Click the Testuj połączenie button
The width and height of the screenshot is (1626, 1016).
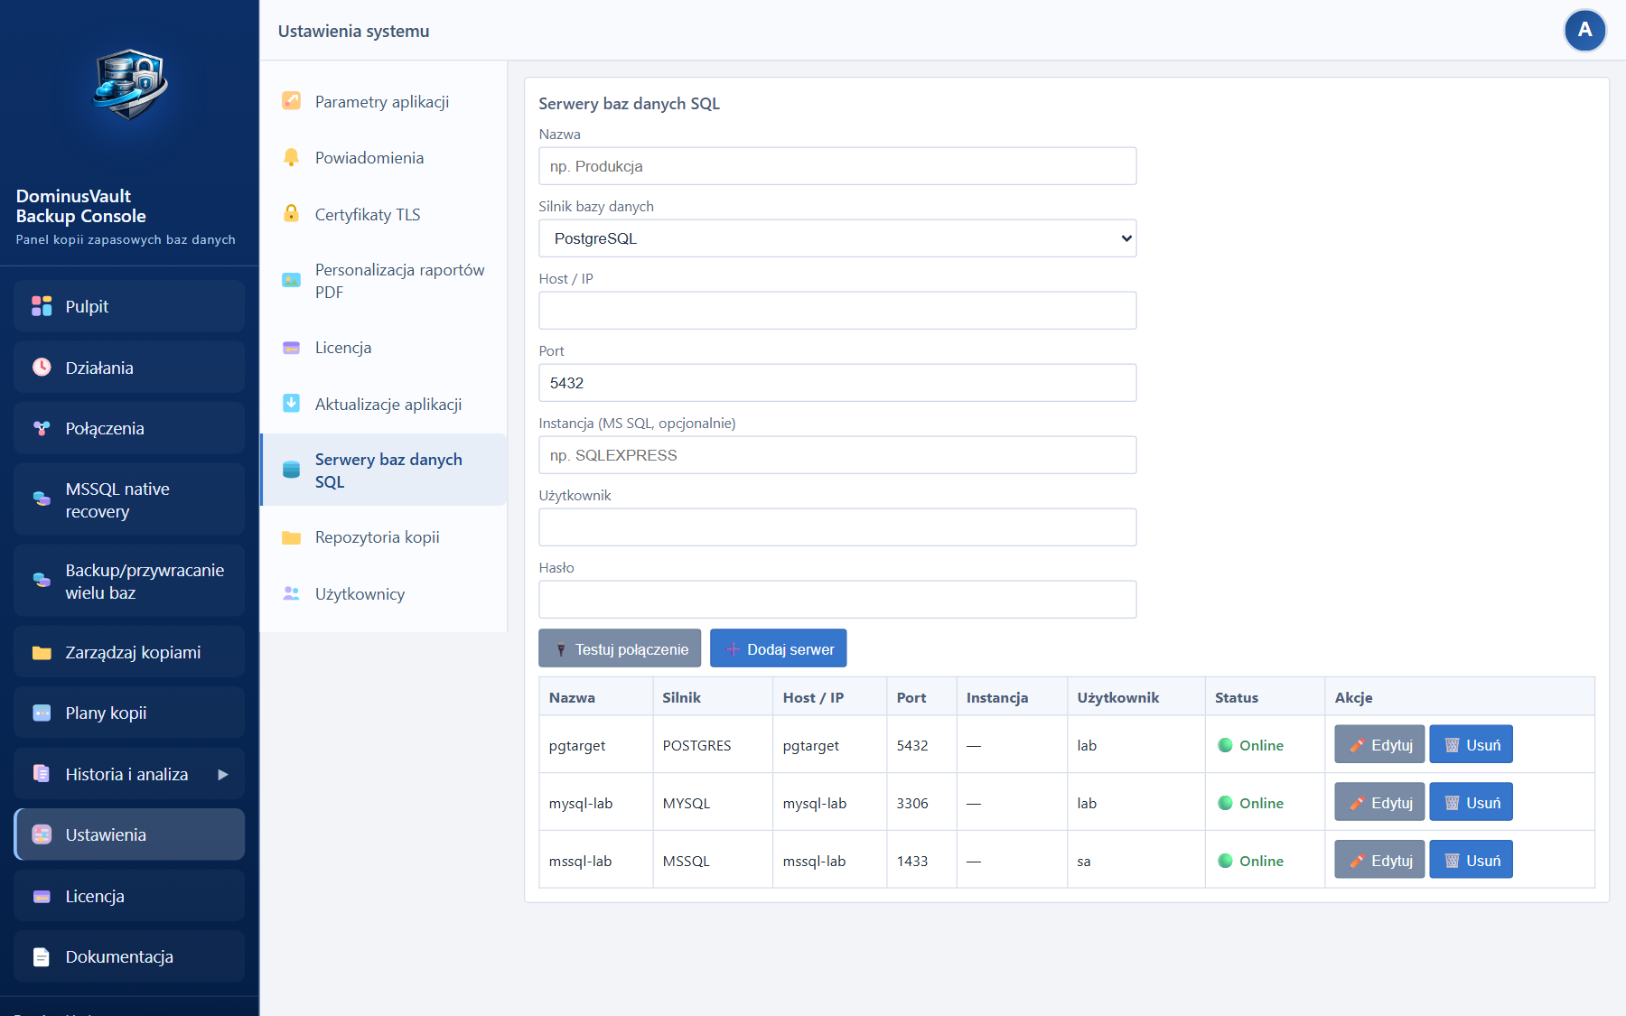(620, 648)
